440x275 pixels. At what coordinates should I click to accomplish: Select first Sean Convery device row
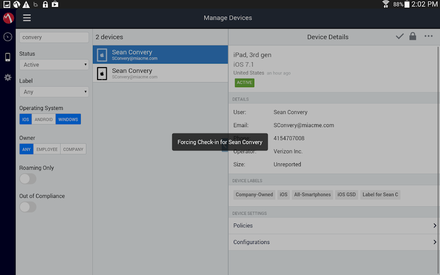click(160, 55)
